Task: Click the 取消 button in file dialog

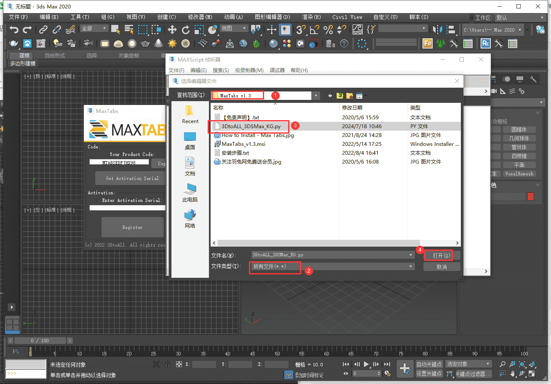Action: [x=441, y=267]
